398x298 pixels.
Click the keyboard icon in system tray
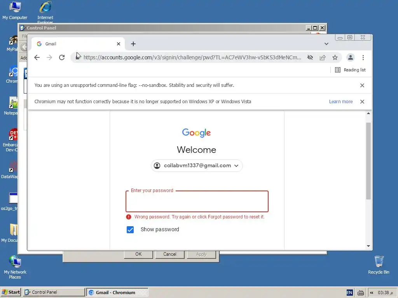pyautogui.click(x=360, y=293)
